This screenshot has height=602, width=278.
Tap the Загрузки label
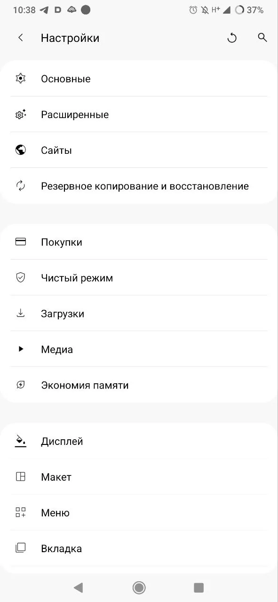pos(63,314)
